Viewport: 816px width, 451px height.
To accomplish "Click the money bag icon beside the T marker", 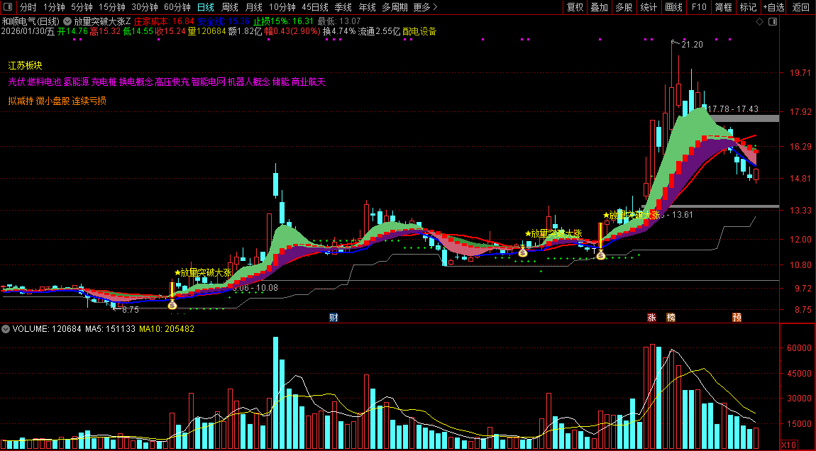I will click(x=600, y=255).
